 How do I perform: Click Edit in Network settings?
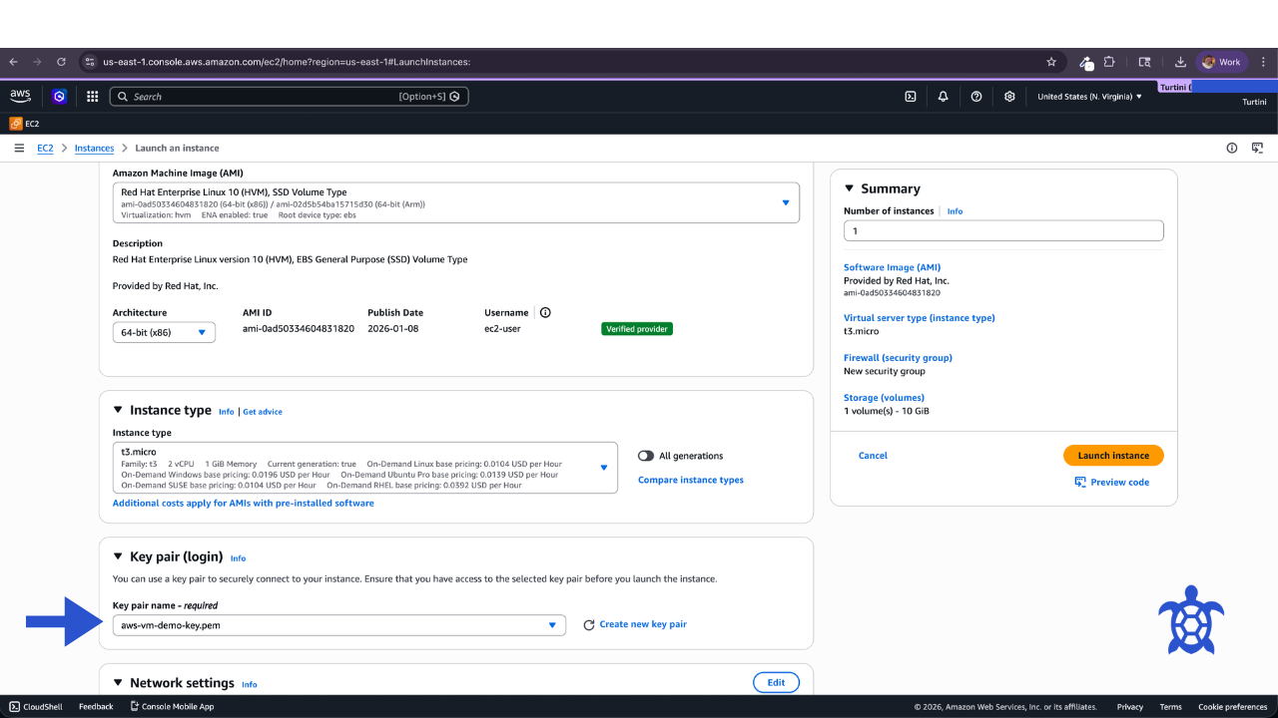click(776, 682)
